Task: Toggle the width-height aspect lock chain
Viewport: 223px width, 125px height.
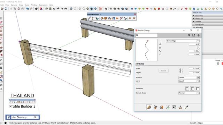Action: tap(180, 70)
